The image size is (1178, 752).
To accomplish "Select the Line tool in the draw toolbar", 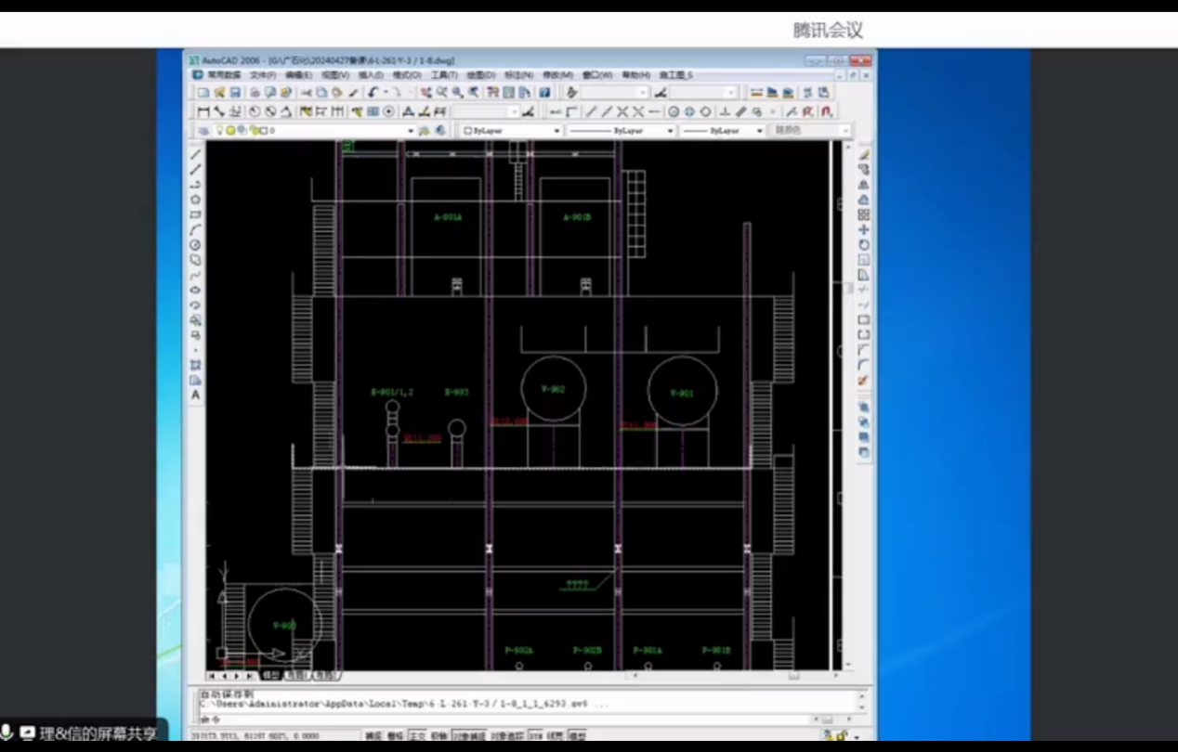I will click(195, 154).
